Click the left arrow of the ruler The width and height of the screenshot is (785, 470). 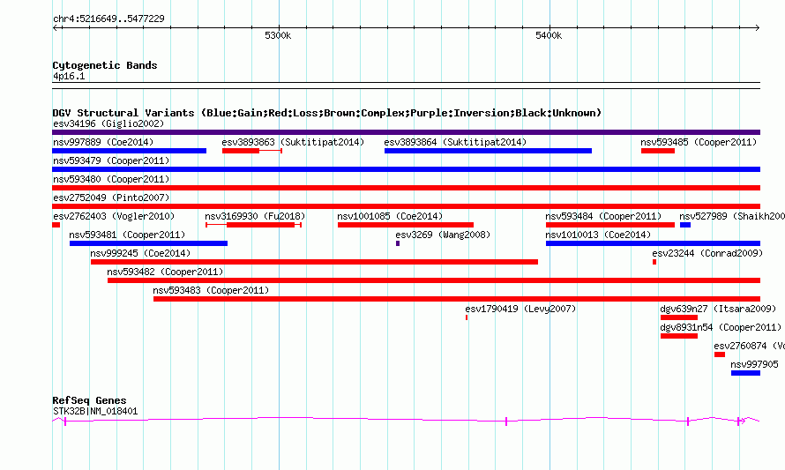[x=56, y=27]
